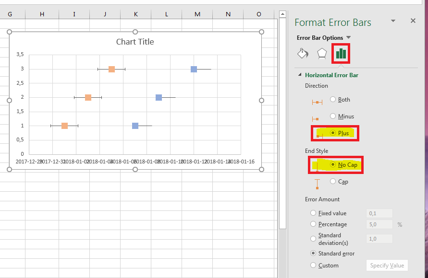Image resolution: width=428 pixels, height=278 pixels.
Task: Open the Effects pentagon tab
Action: (322, 53)
